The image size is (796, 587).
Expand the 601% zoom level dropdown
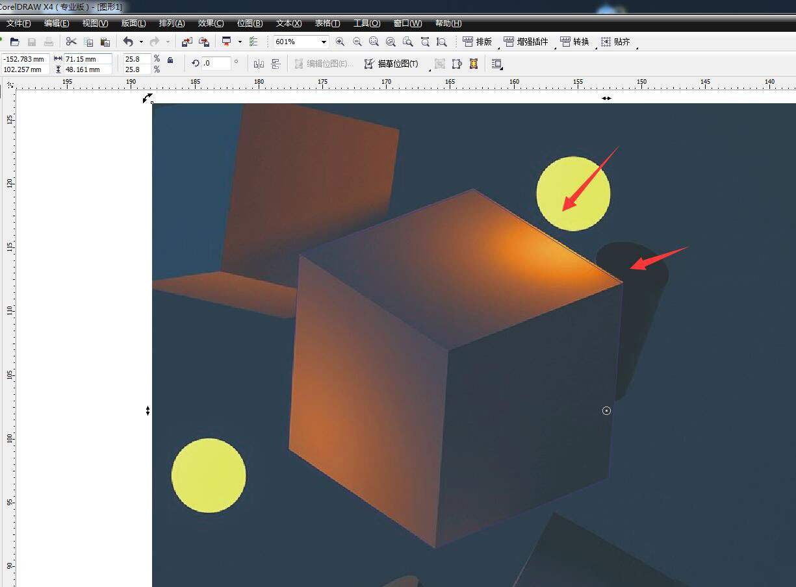323,42
